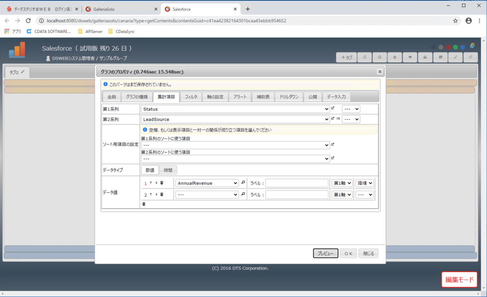Open the 第2系列 LeadSource dropdown
Screen dimensions: 487x297
point(235,119)
